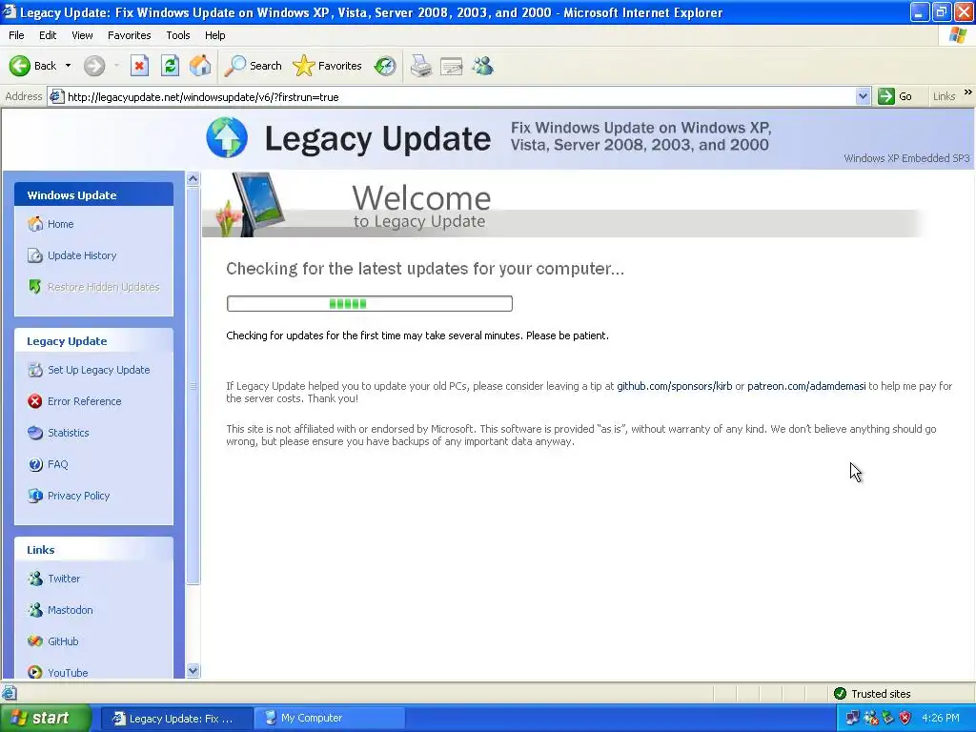The height and width of the screenshot is (732, 976).
Task: Go to the Home page toolbar icon
Action: coord(200,66)
